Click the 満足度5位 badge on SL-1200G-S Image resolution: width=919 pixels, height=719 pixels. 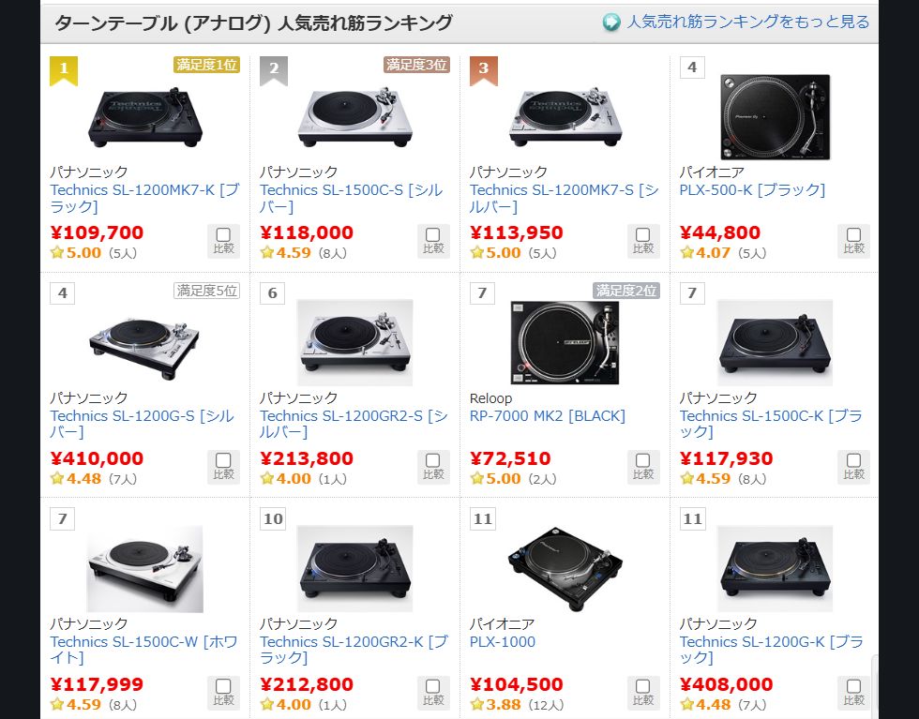206,290
